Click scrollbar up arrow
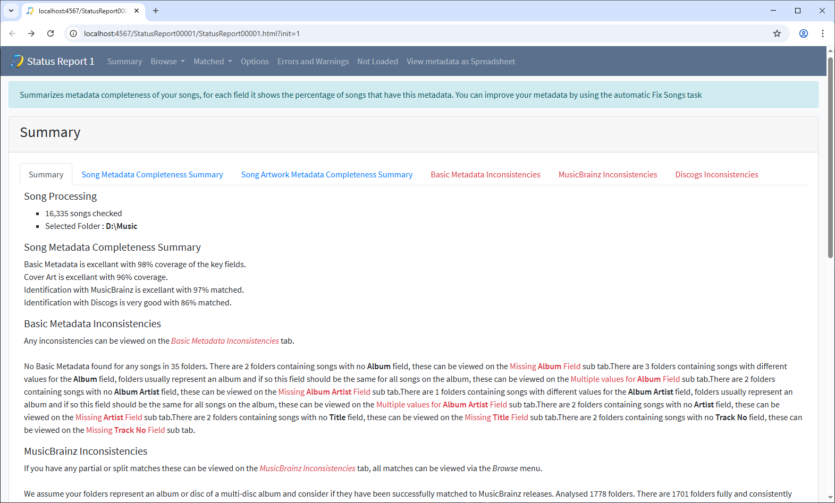835x503 pixels. 830,50
